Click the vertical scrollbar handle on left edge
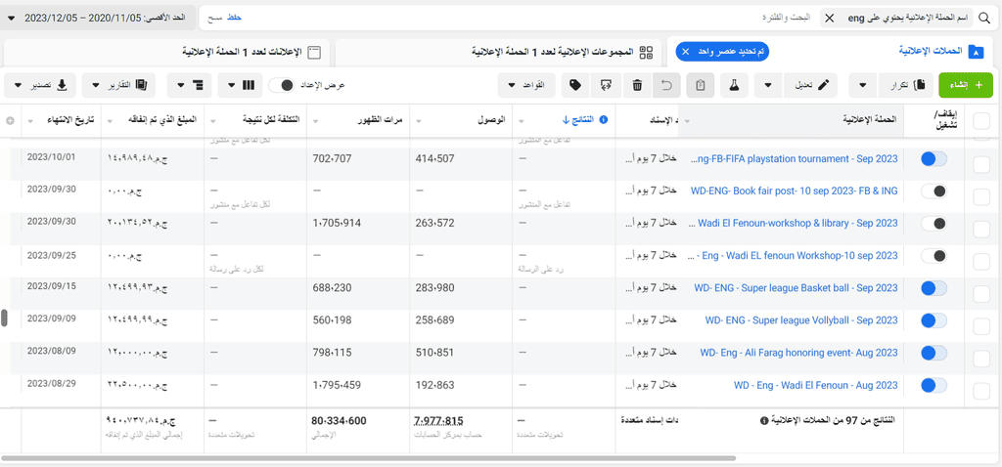The height and width of the screenshot is (467, 1002). coord(4,318)
